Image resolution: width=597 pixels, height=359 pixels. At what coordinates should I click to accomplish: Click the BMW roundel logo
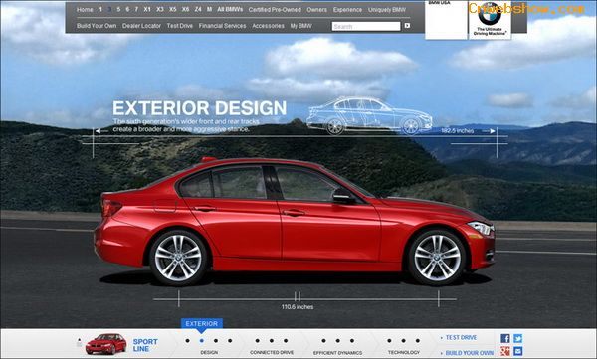[x=490, y=15]
